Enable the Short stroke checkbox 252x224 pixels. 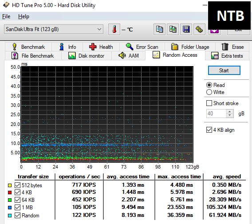coord(209,103)
